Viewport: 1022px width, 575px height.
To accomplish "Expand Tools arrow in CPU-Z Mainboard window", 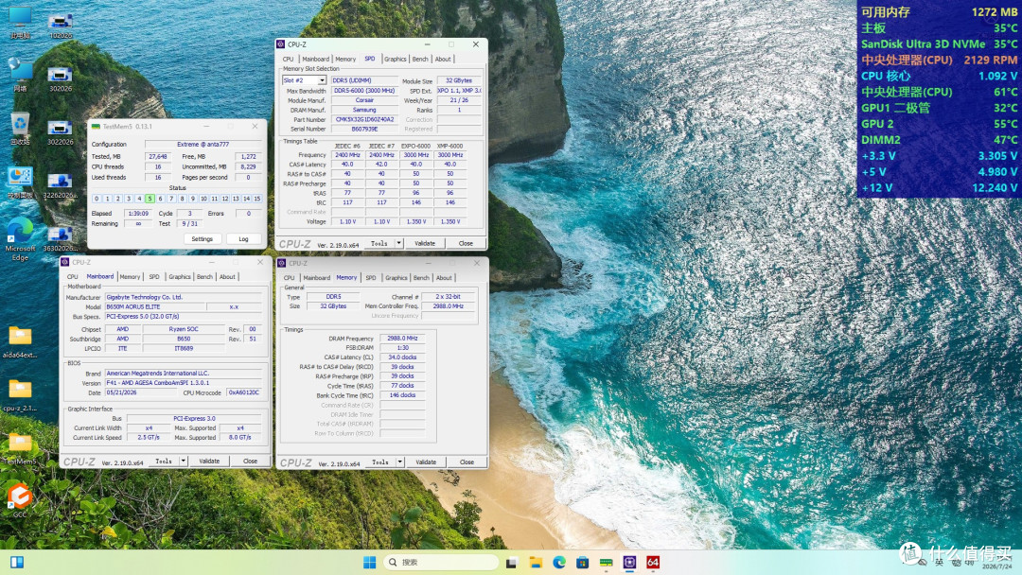I will click(x=184, y=461).
